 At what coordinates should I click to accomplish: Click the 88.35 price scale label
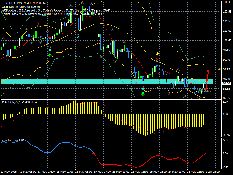coord(227,89)
